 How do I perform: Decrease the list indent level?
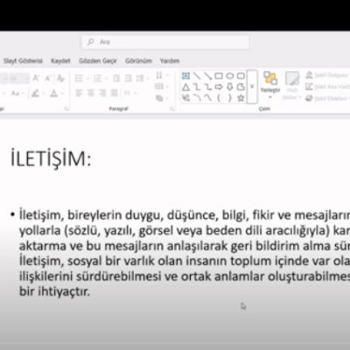(x=116, y=78)
